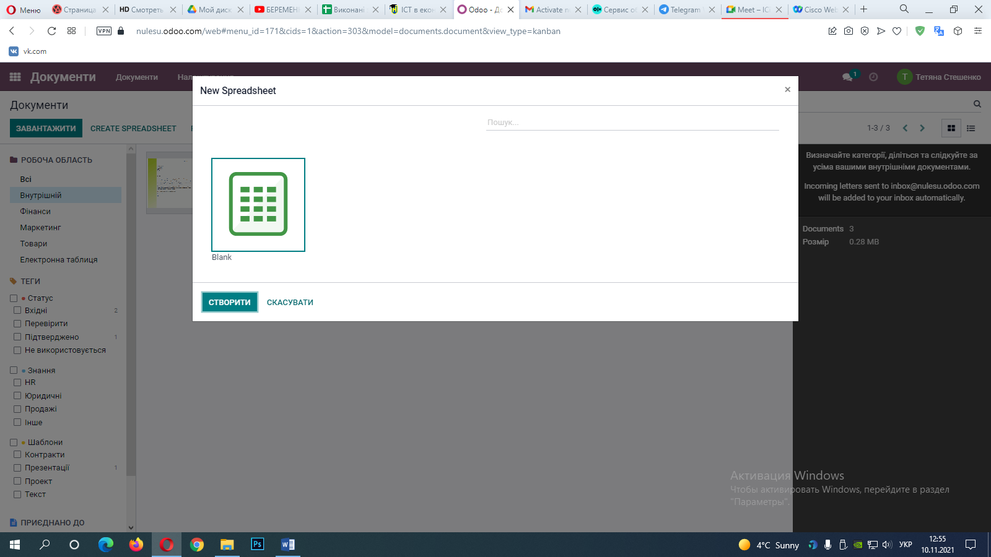Click the СТВОРИТИ button
Viewport: 991px width, 557px height.
[230, 302]
